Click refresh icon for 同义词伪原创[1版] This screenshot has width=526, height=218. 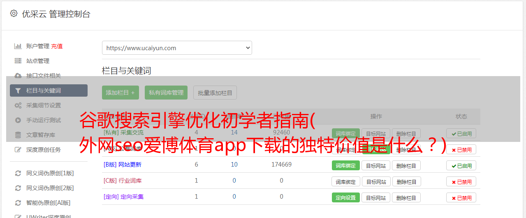[18, 173]
